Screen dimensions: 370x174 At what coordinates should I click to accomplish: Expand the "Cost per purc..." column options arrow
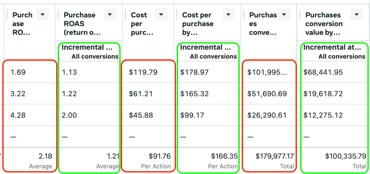coord(161,15)
